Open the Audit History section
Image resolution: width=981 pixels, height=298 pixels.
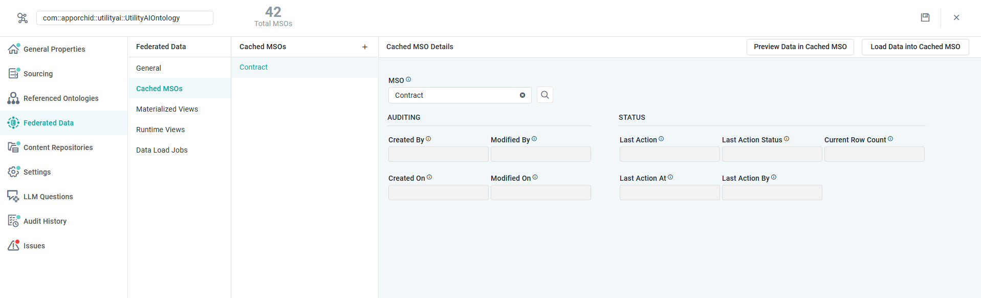45,221
